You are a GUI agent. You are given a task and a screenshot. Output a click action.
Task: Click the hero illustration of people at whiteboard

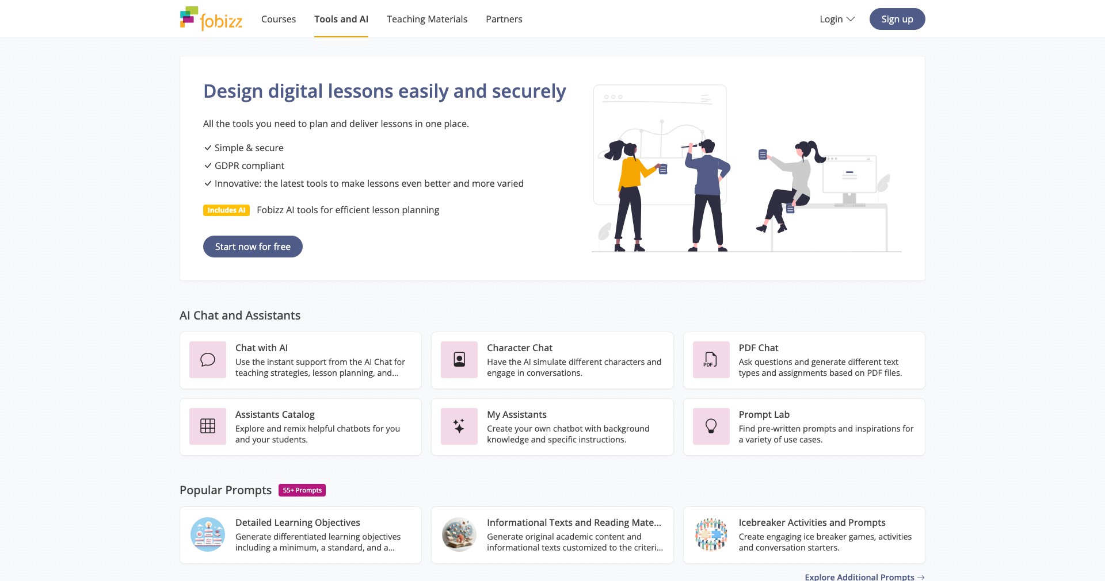point(746,168)
